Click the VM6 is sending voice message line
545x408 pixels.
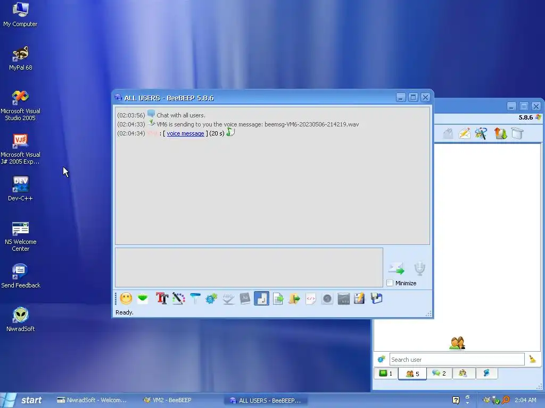pyautogui.click(x=258, y=124)
